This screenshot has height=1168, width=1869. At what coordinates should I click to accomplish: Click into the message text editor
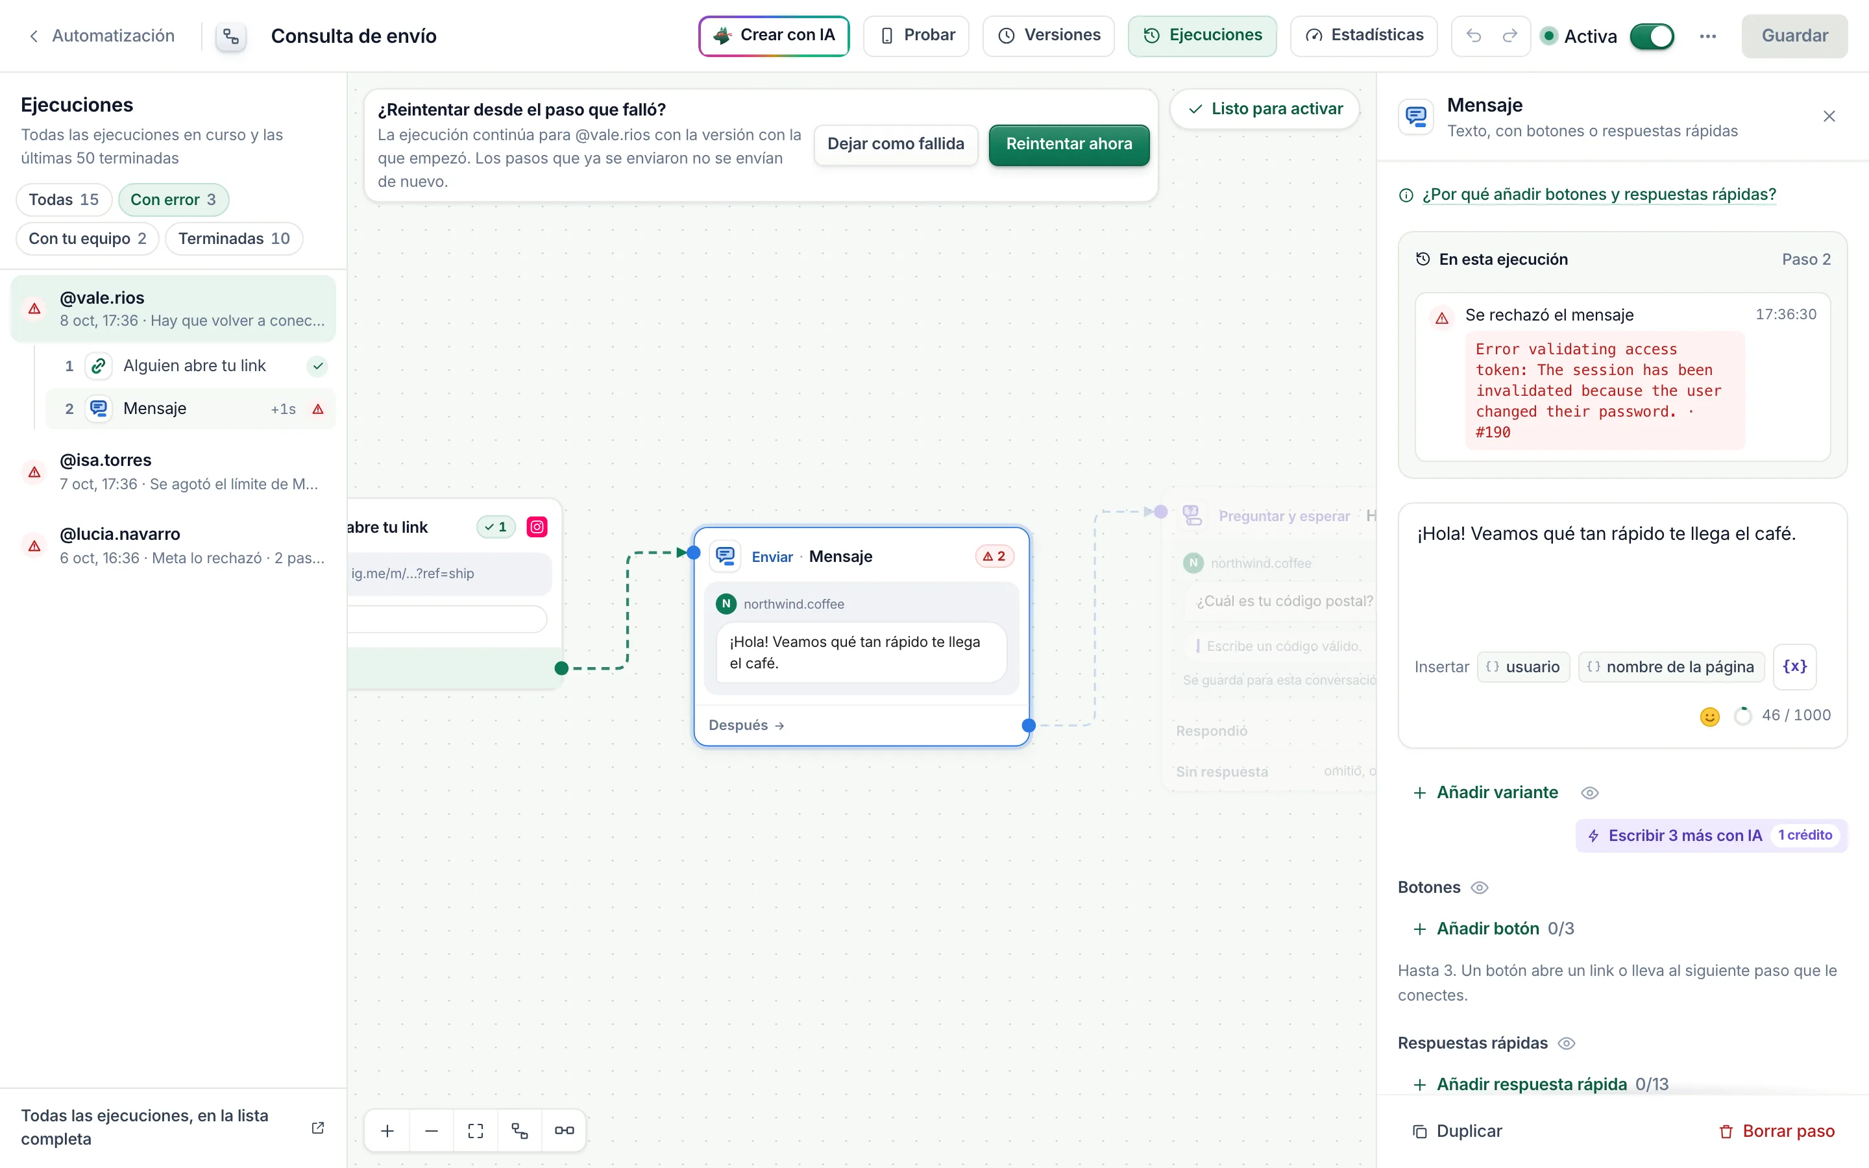1622,579
